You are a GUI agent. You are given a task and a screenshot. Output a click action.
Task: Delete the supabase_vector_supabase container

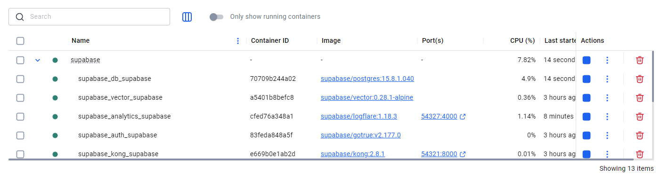[640, 98]
